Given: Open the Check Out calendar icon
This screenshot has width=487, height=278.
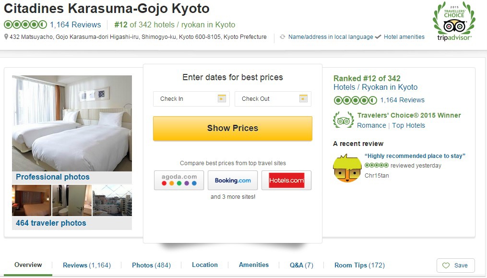Looking at the screenshot, I should [x=303, y=98].
